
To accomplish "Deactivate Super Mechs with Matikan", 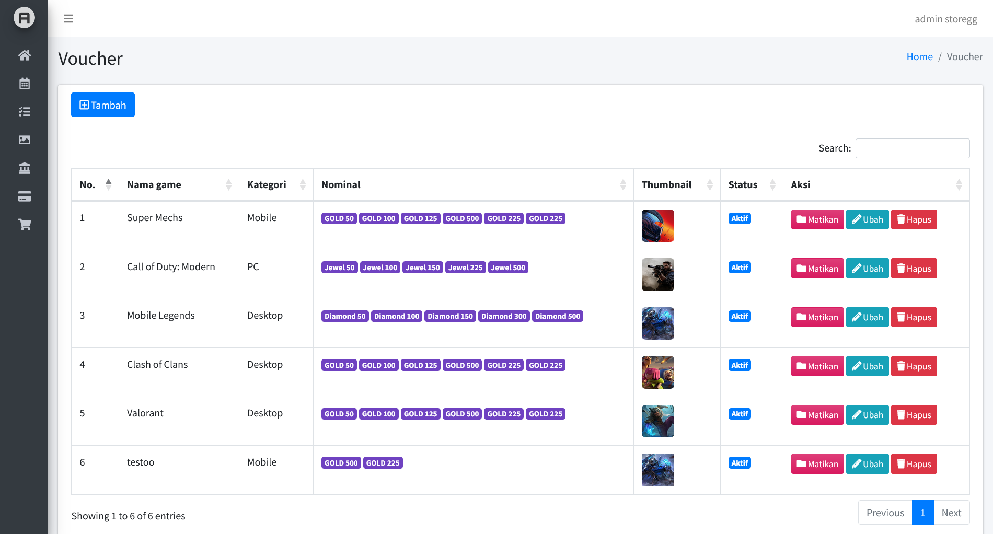I will click(x=817, y=219).
